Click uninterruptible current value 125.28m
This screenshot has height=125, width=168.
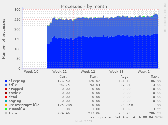coord(65,105)
